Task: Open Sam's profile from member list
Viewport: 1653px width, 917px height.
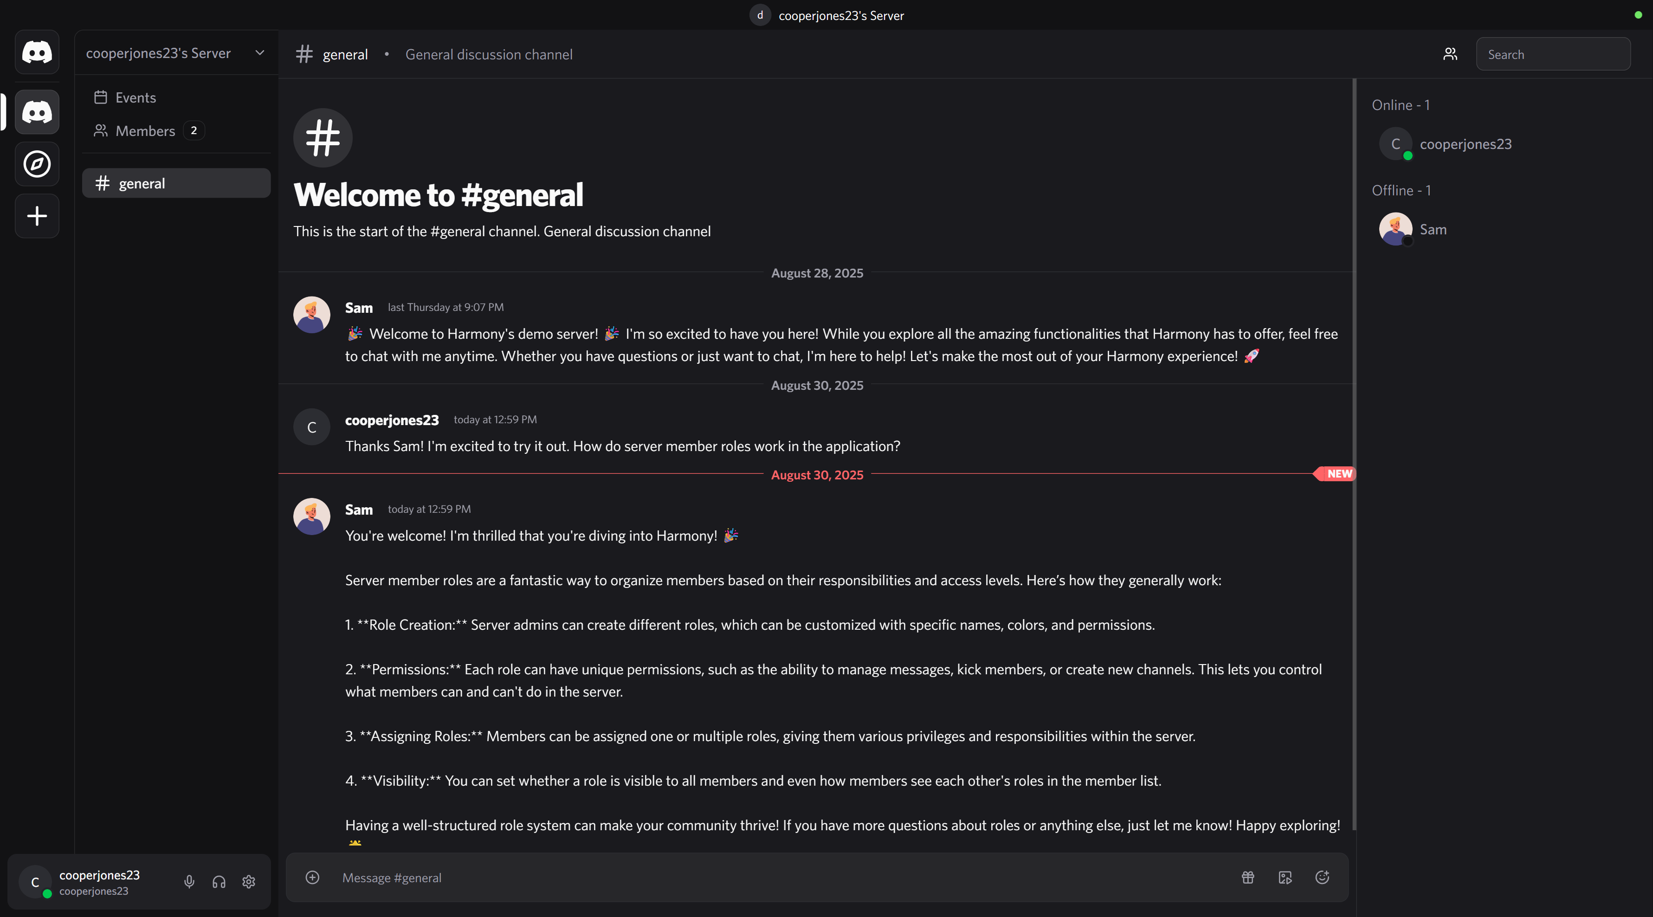Action: [x=1433, y=229]
